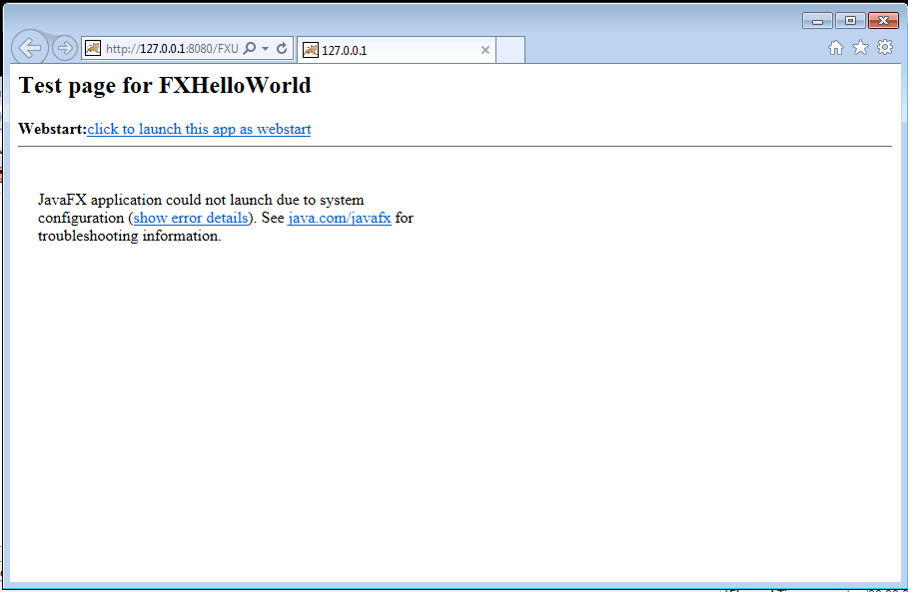Follow the java.com/javafx link
The height and width of the screenshot is (592, 908).
tap(339, 218)
